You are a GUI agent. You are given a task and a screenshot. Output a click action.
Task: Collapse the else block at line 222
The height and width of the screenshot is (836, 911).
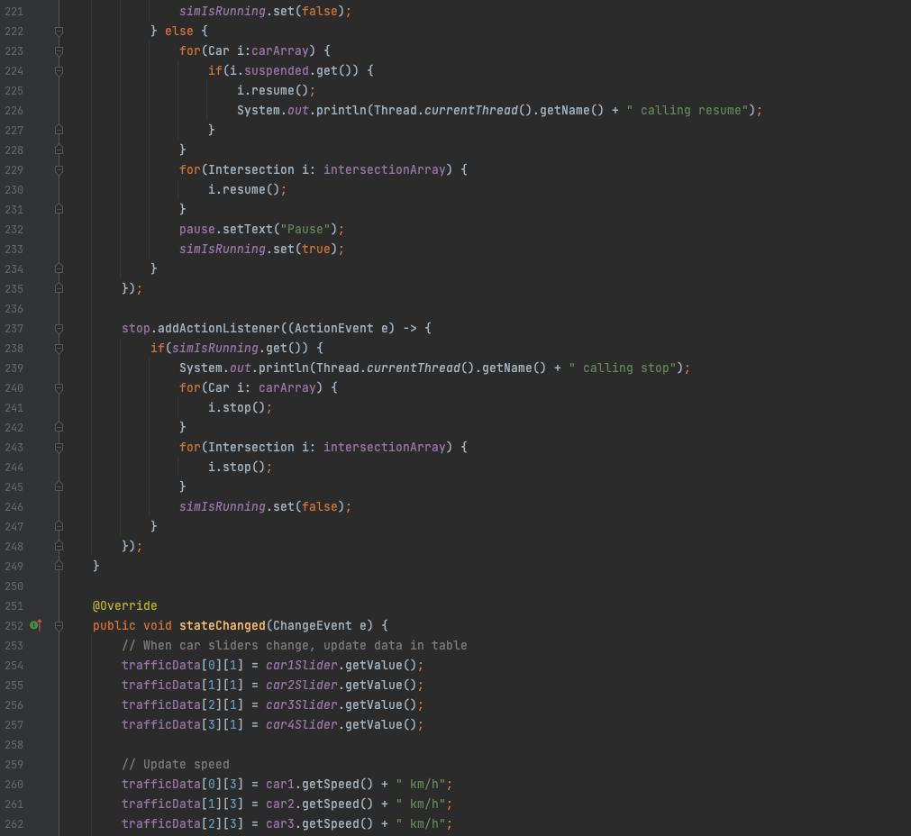click(x=59, y=32)
